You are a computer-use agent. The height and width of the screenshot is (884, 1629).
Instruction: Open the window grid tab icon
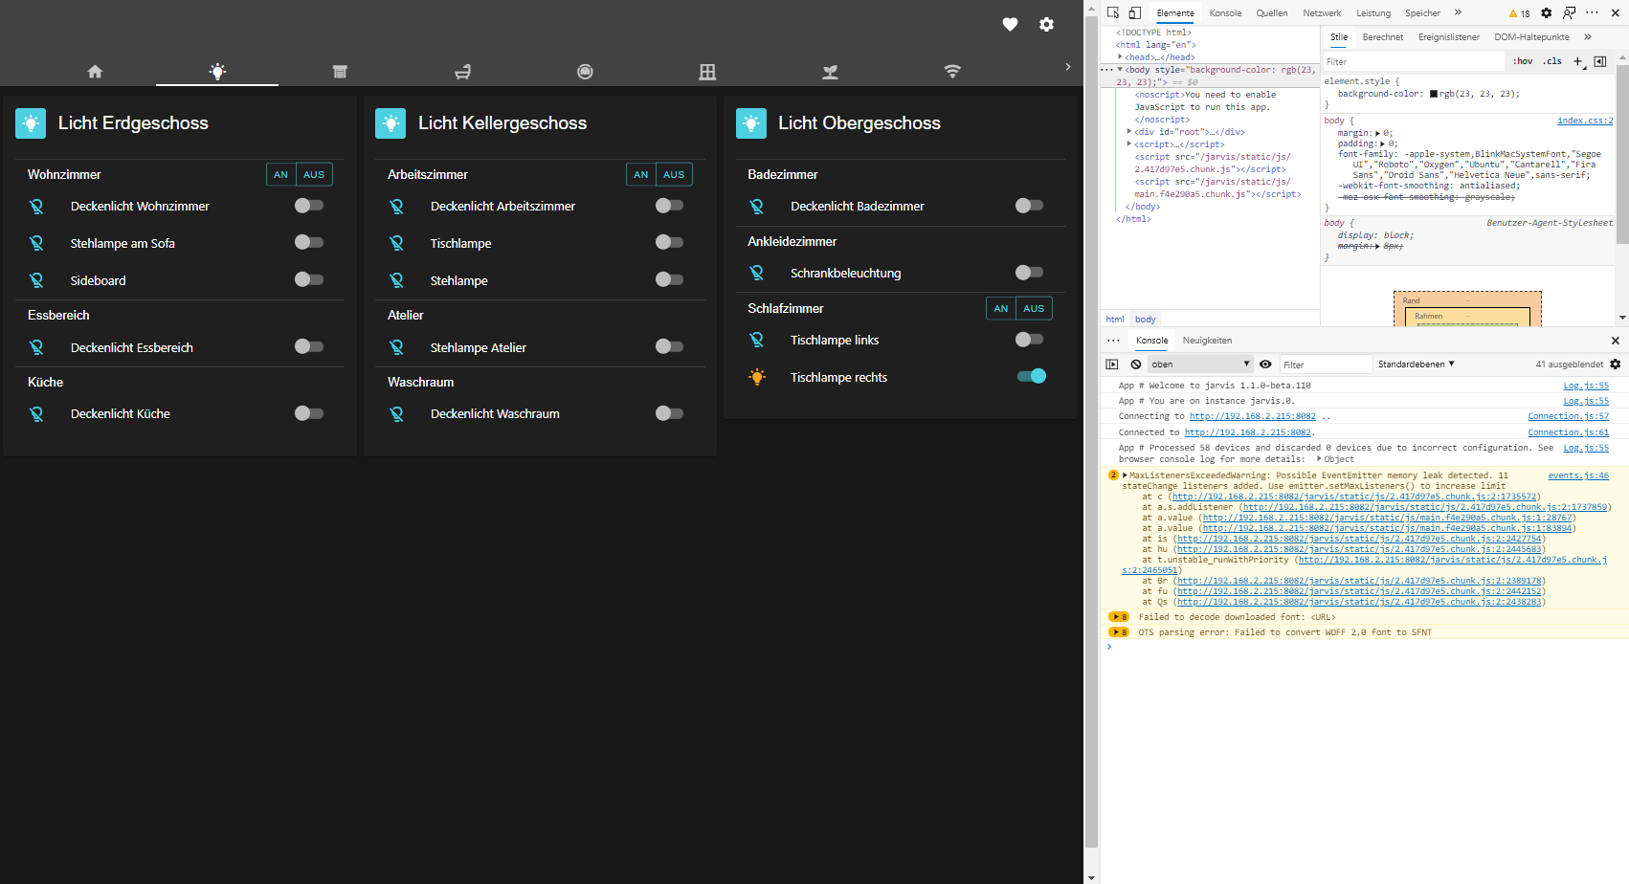[707, 72]
